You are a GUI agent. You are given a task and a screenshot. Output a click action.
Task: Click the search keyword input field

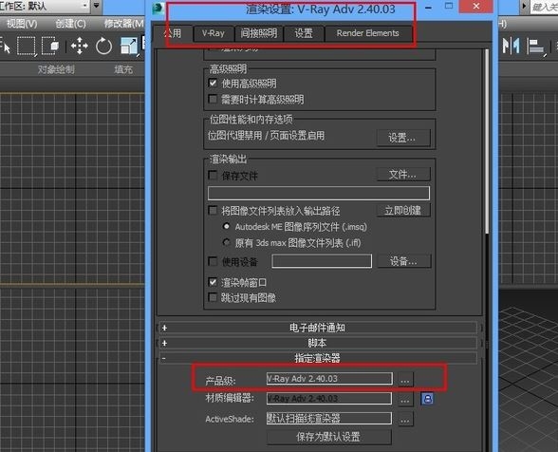coord(544,7)
